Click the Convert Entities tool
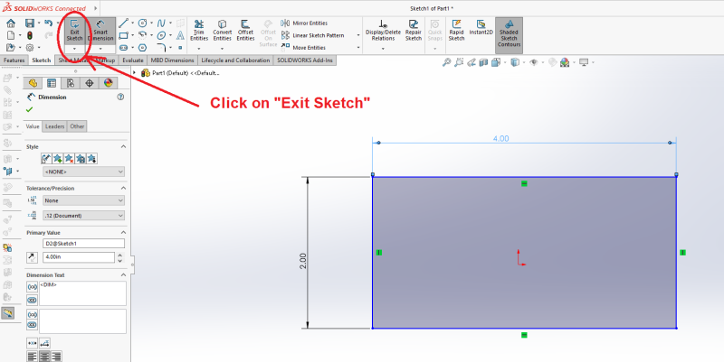The width and height of the screenshot is (724, 362). [222, 31]
